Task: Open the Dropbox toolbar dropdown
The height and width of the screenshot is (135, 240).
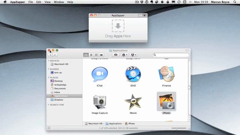Action: [x=133, y=55]
